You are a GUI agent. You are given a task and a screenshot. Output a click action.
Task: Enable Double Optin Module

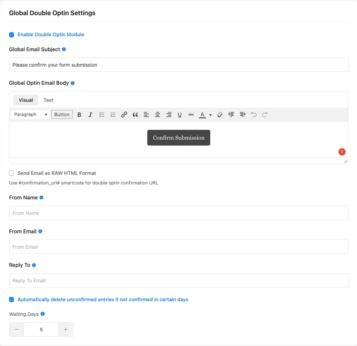[11, 34]
